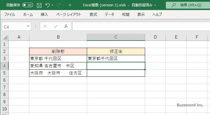Toggle the AutoSave switch
210x115 pixels.
click(28, 5)
